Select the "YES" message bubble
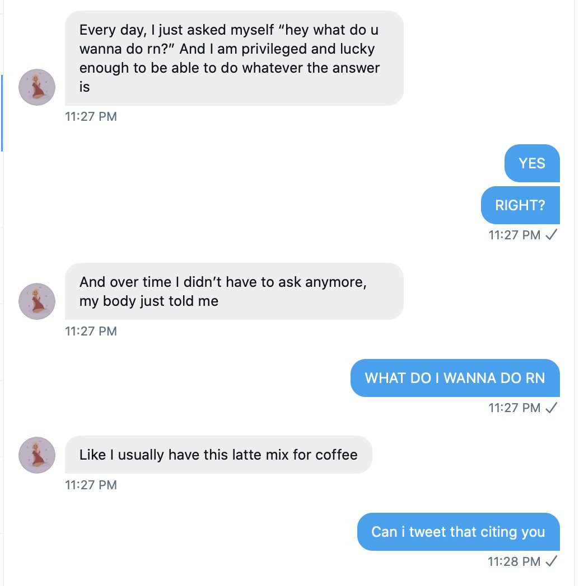The width and height of the screenshot is (579, 586). tap(532, 163)
